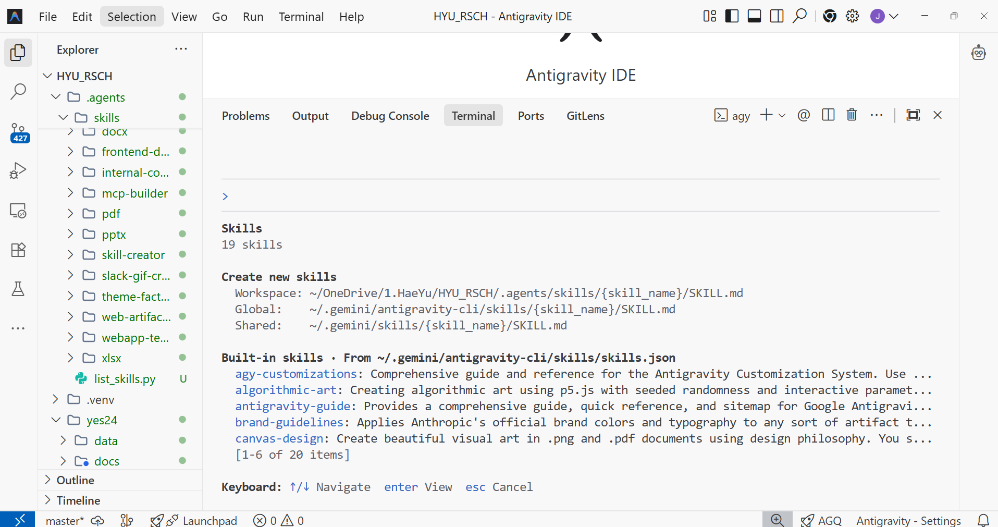
Task: Open new terminal launch profile dropdown
Action: coord(782,115)
